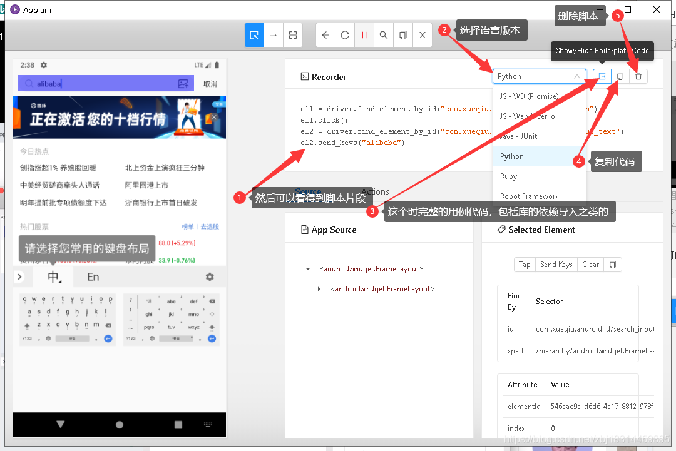Tap Android home circle nav button

click(x=120, y=424)
